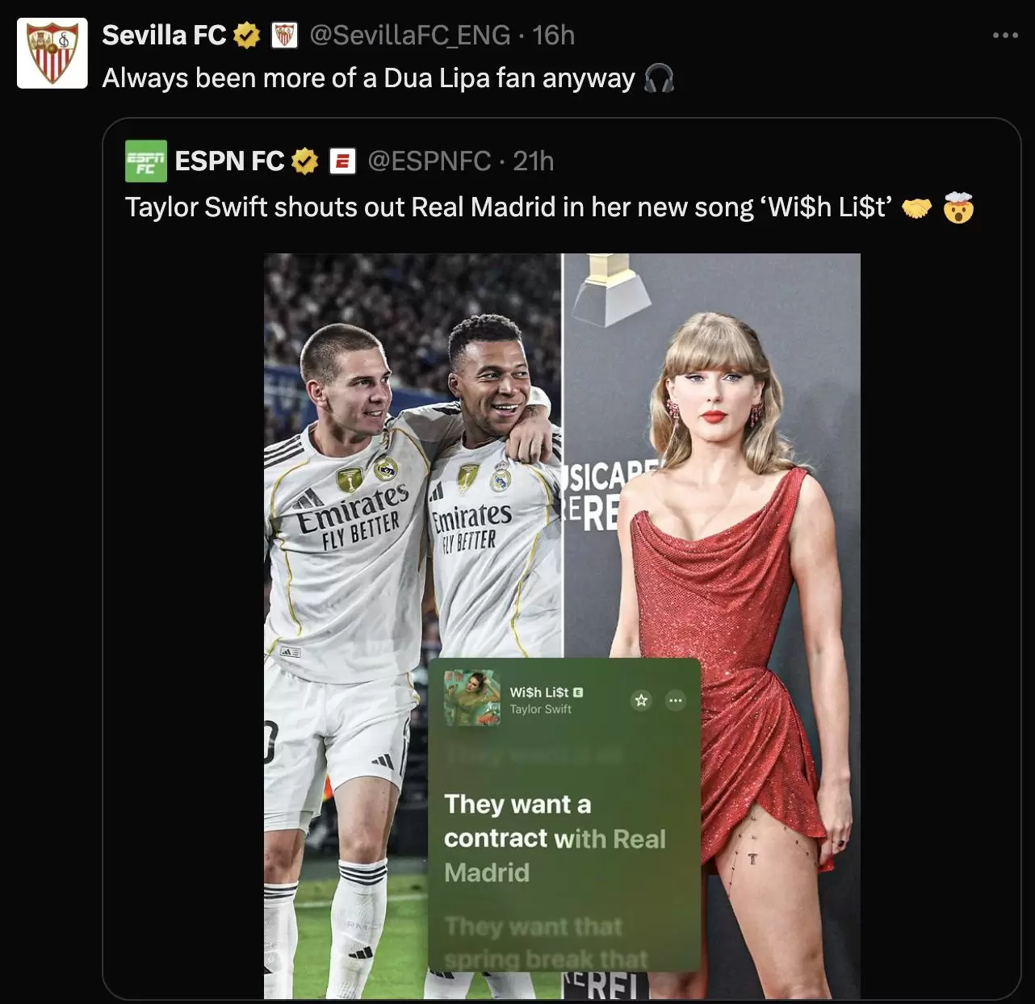The width and height of the screenshot is (1035, 1004).
Task: Click small Sevilla crest affiliation badge
Action: (x=284, y=36)
